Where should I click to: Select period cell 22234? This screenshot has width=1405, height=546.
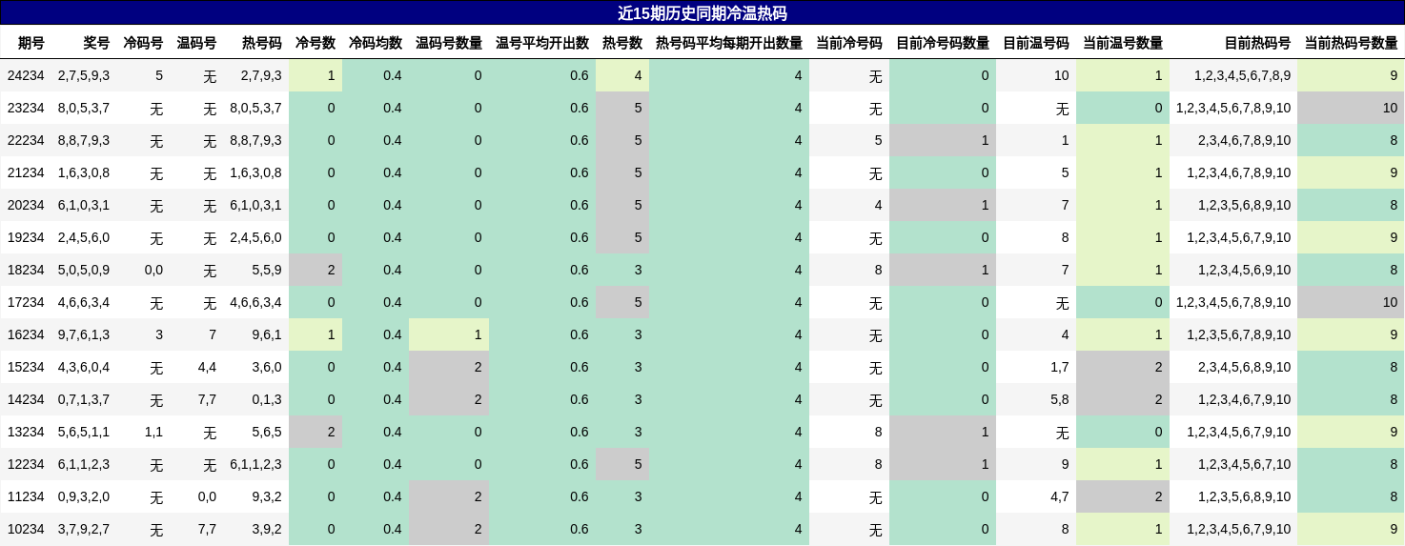point(26,140)
